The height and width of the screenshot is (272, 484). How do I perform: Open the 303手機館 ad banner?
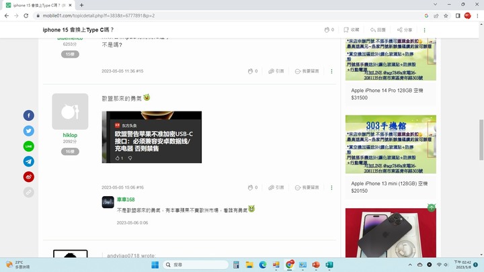tap(391, 144)
